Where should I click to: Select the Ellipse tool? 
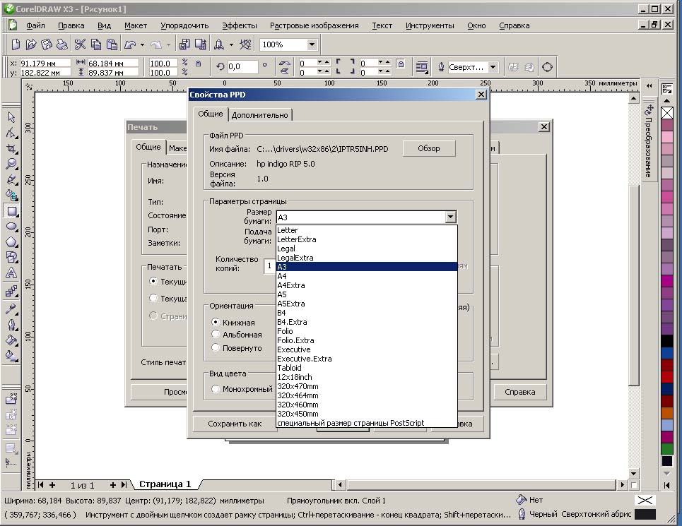pyautogui.click(x=11, y=227)
